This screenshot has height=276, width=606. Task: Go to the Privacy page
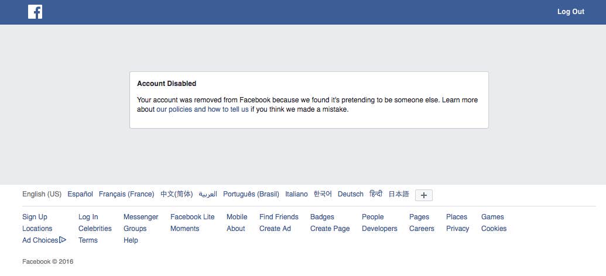click(457, 229)
